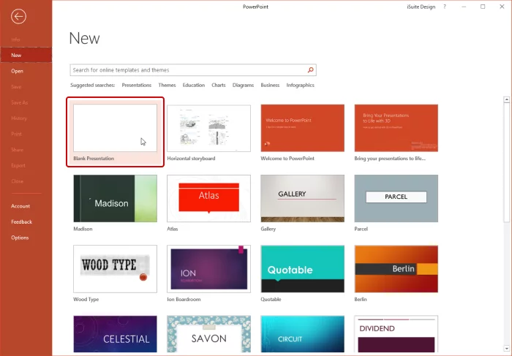This screenshot has height=356, width=512.
Task: Click the scrollbar down arrow
Action: click(506, 349)
